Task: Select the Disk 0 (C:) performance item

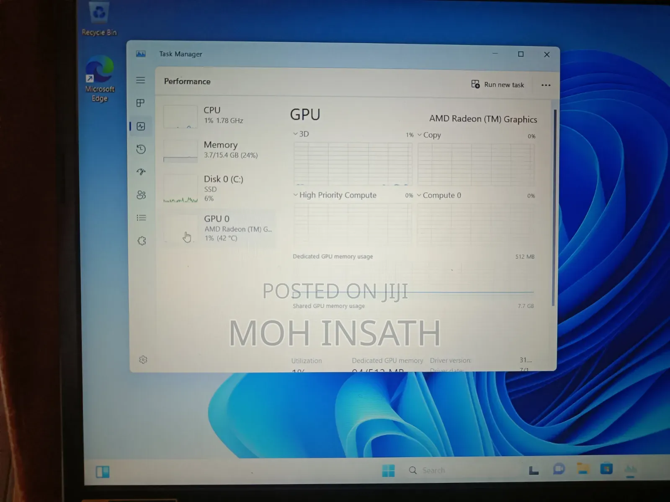Action: [219, 189]
